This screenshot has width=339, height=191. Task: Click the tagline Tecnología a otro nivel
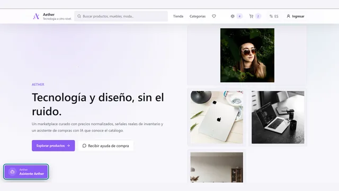point(57,19)
